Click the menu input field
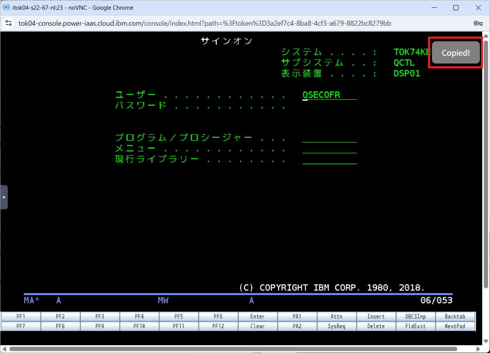Viewport: 490px width, 353px height. [x=329, y=148]
